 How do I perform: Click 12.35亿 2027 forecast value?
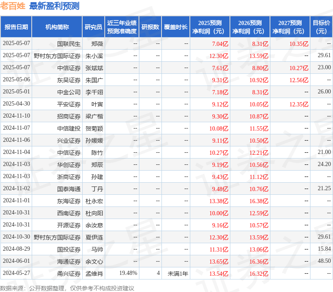[299, 104]
